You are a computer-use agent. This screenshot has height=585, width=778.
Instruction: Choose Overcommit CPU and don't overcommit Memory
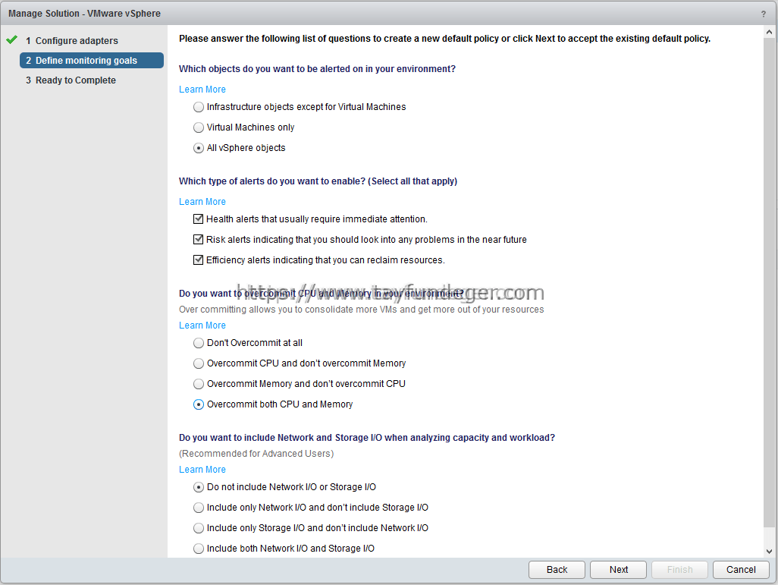click(x=199, y=363)
